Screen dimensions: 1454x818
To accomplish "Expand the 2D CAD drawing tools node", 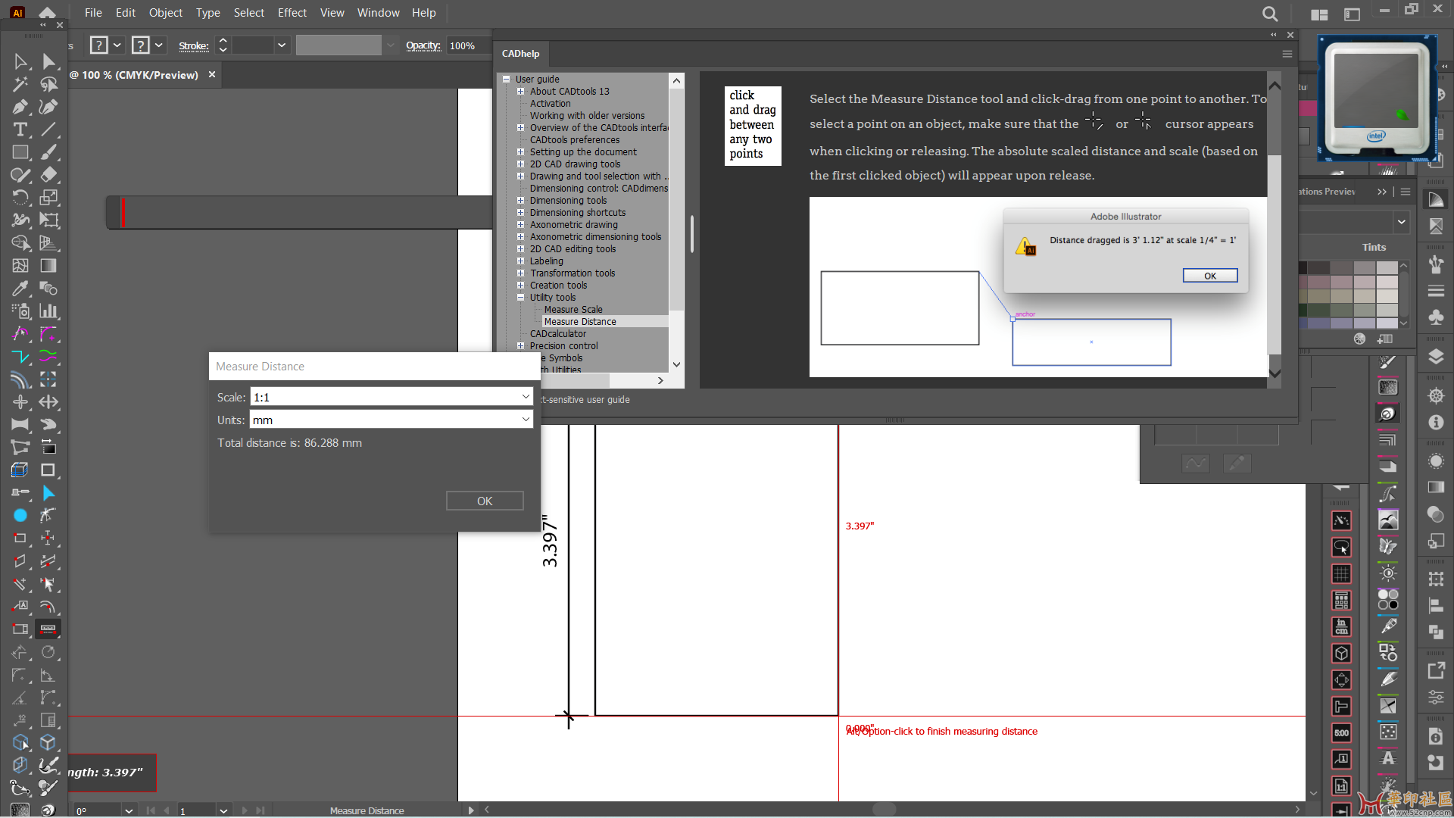I will coord(520,164).
